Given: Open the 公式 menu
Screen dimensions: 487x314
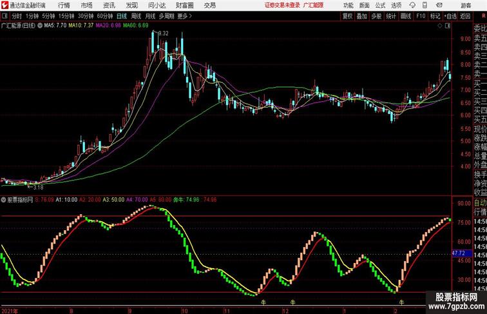Looking at the screenshot, I should coord(380,5).
